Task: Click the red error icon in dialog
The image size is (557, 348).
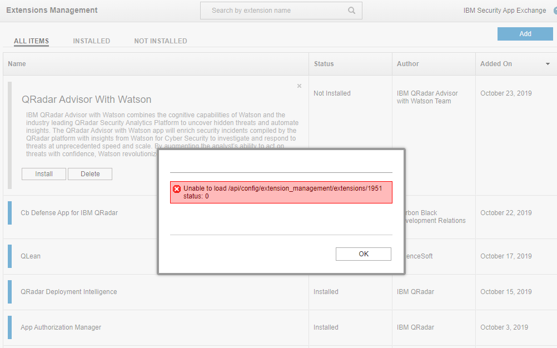Action: click(x=177, y=189)
